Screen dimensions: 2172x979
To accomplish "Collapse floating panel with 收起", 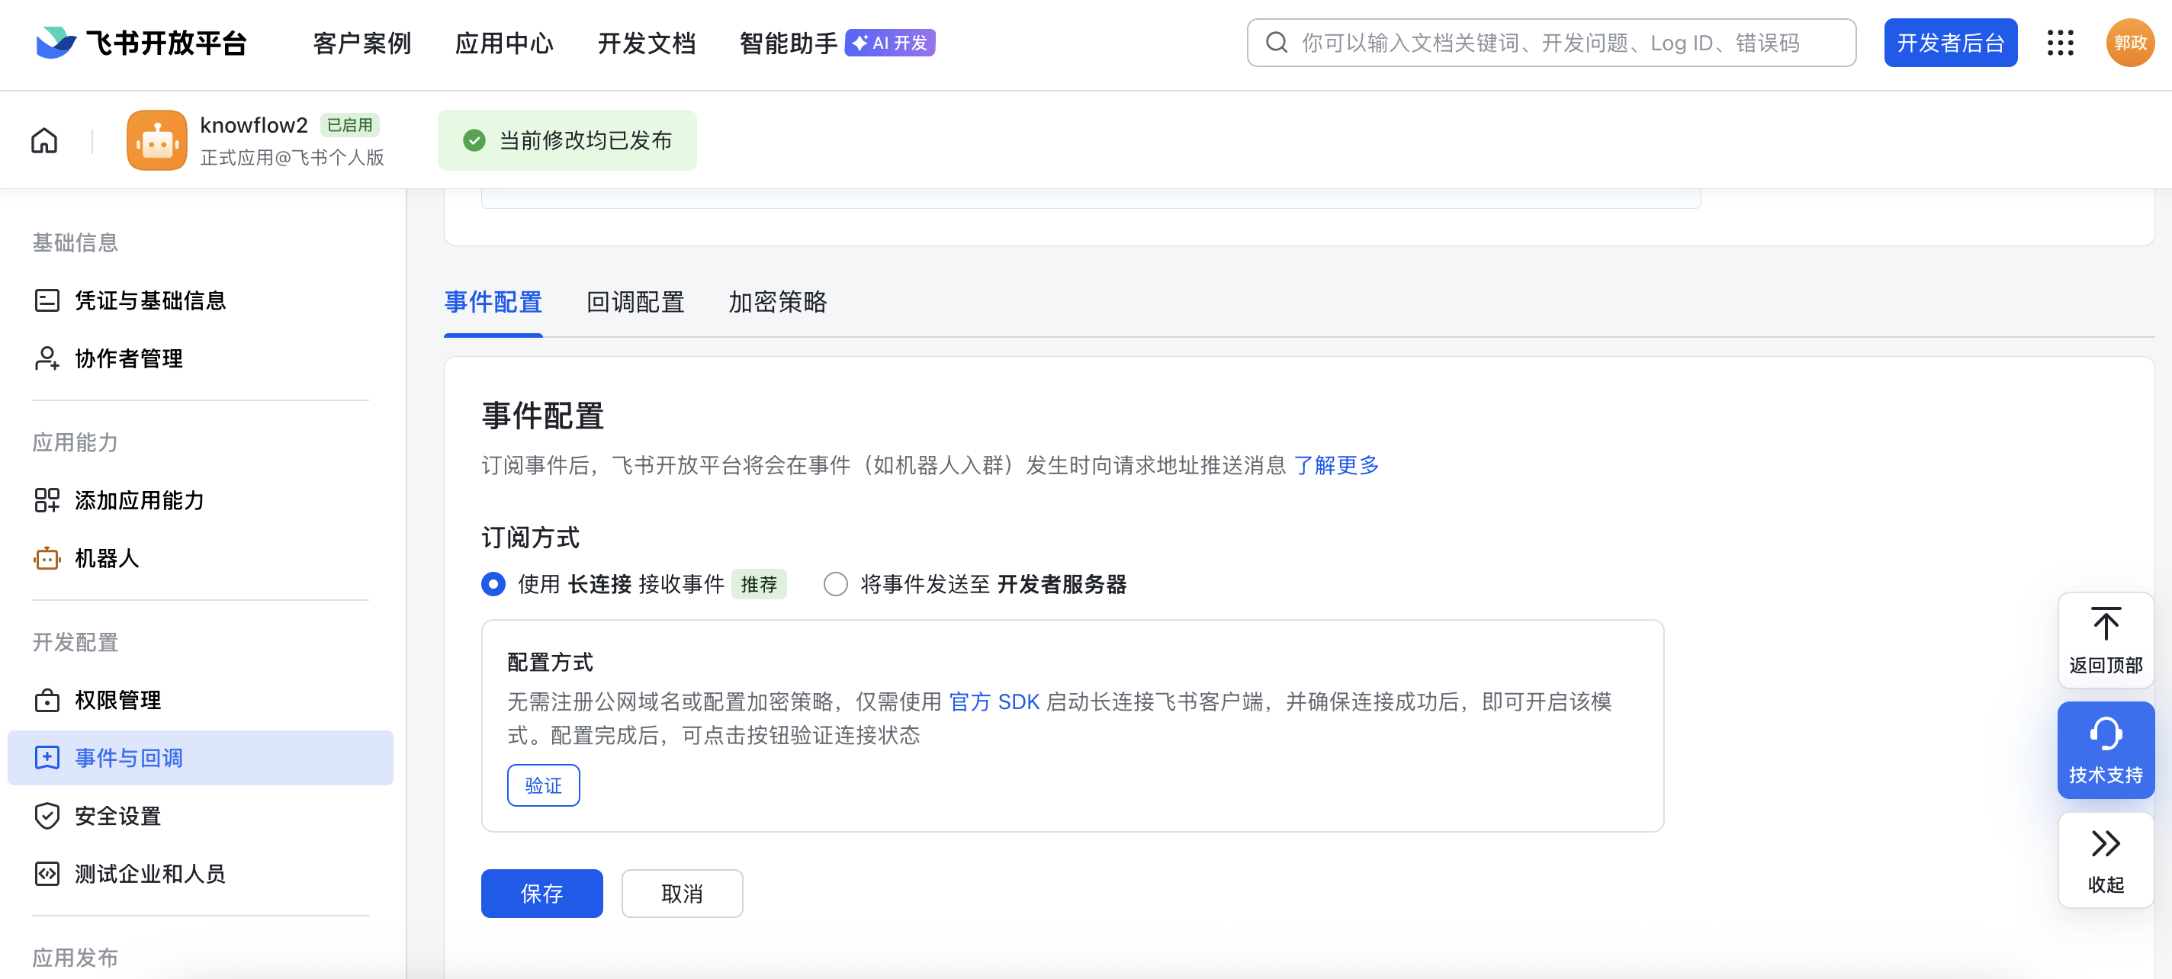I will (x=2106, y=860).
